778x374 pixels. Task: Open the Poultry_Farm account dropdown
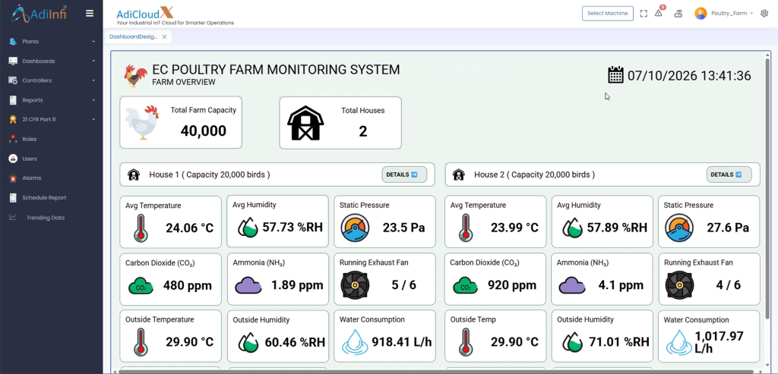point(732,14)
